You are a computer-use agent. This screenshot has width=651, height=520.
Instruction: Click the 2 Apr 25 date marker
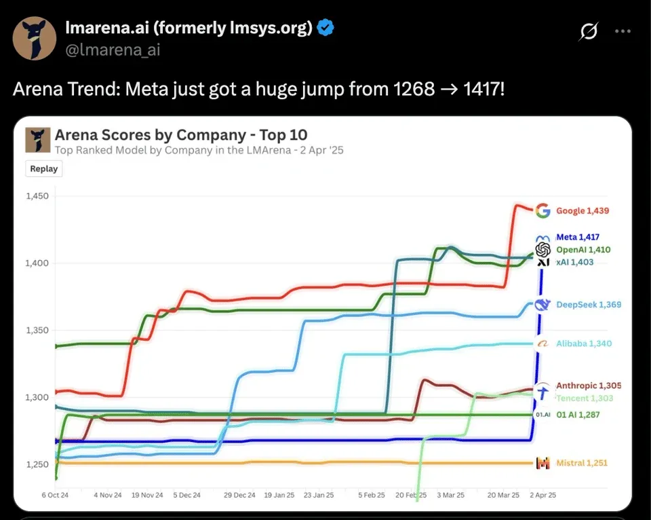pos(542,496)
